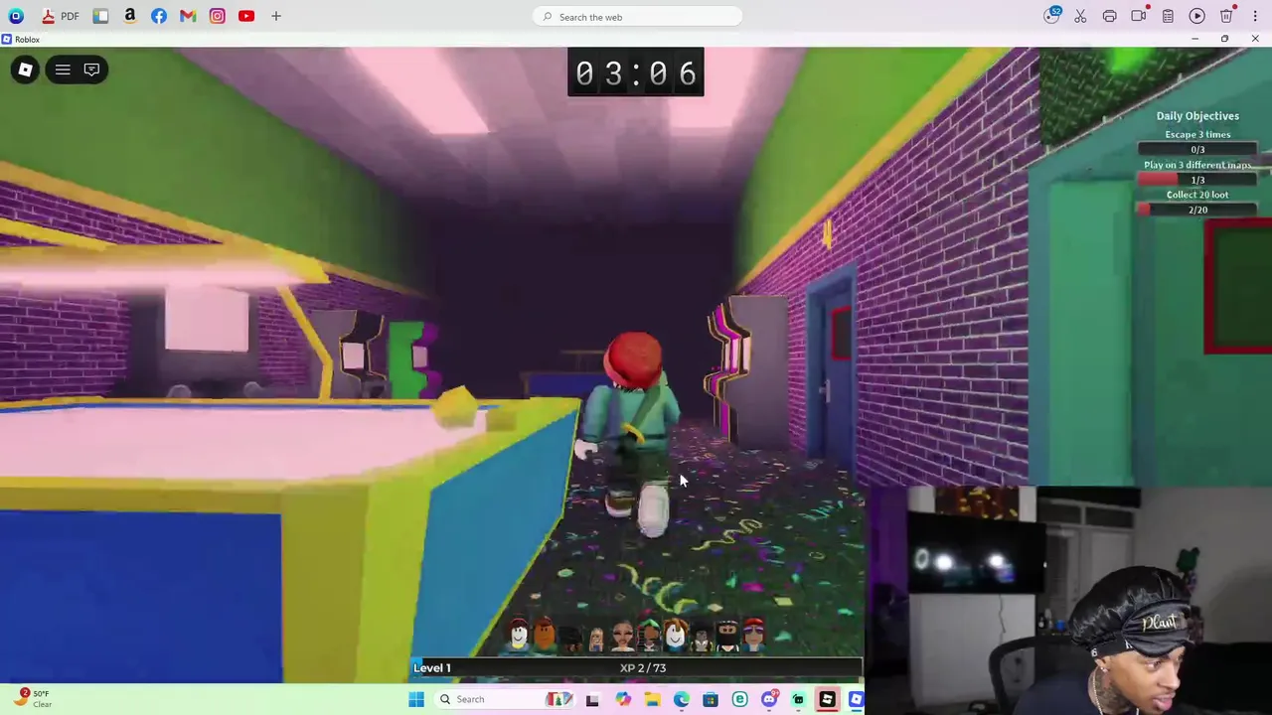Screen dimensions: 1272x715
Task: Open File Explorer from taskbar
Action: (x=652, y=699)
